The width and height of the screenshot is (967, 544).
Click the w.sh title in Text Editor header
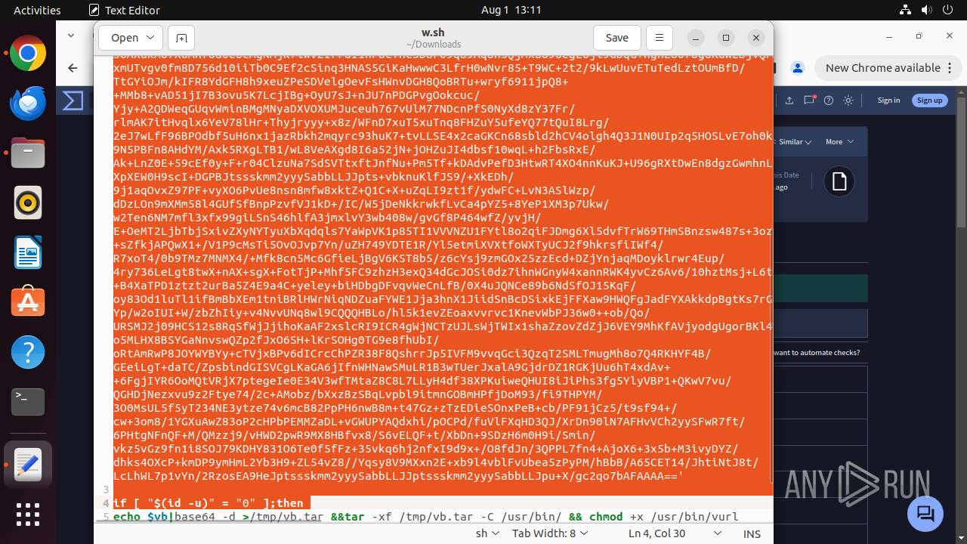(433, 32)
